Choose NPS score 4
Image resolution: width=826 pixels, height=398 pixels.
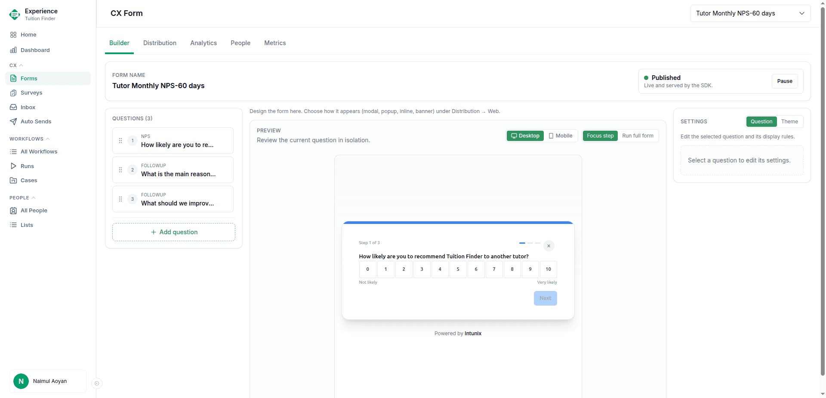point(440,269)
